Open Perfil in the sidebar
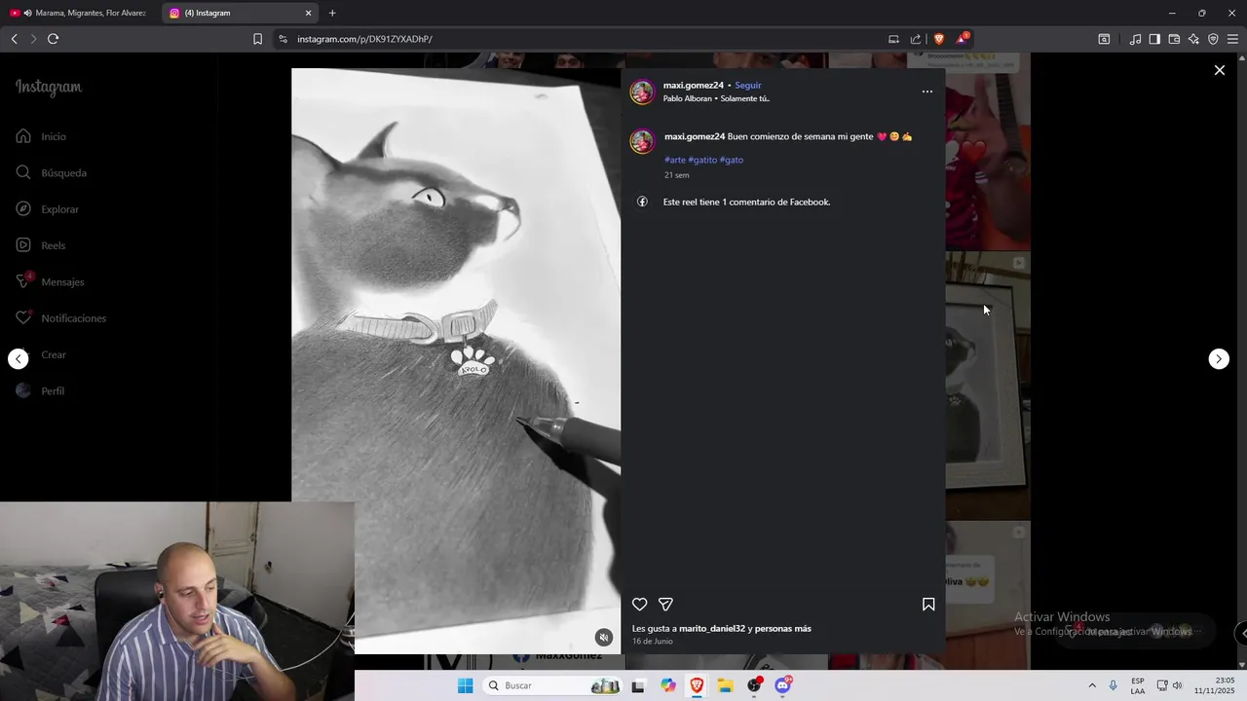Viewport: 1247px width, 701px height. coord(40,390)
